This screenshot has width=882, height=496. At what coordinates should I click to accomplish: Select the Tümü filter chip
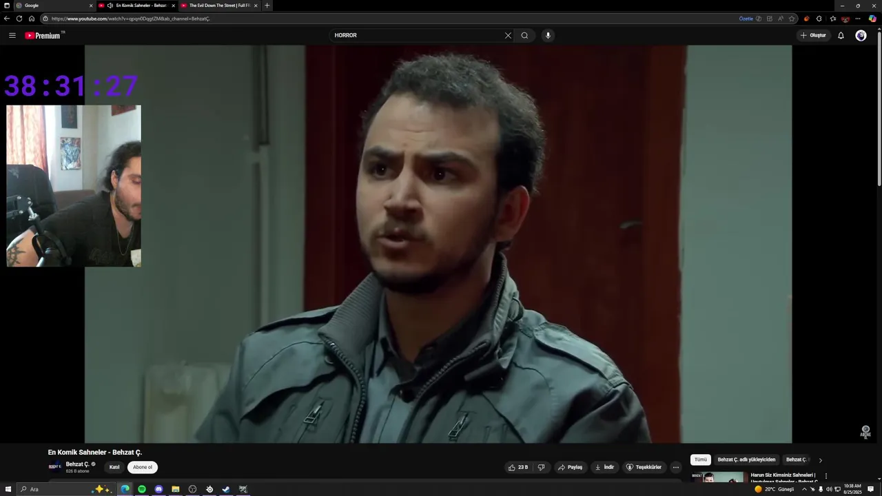click(x=701, y=459)
